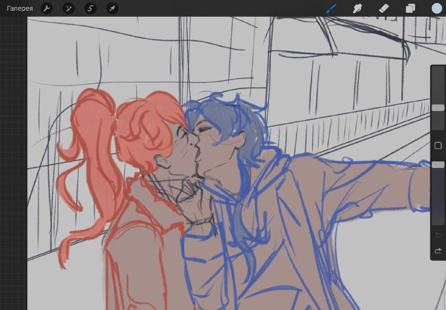
Task: Click the redo arrow in sidebar
Action: (x=438, y=250)
